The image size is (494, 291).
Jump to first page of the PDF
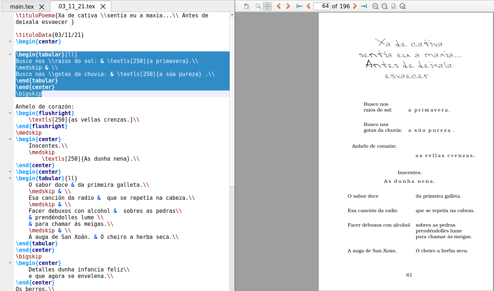point(299,6)
